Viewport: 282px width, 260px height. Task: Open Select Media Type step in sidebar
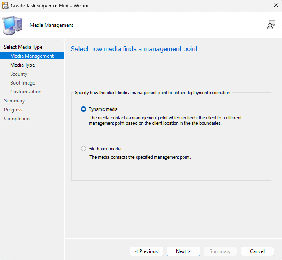23,47
